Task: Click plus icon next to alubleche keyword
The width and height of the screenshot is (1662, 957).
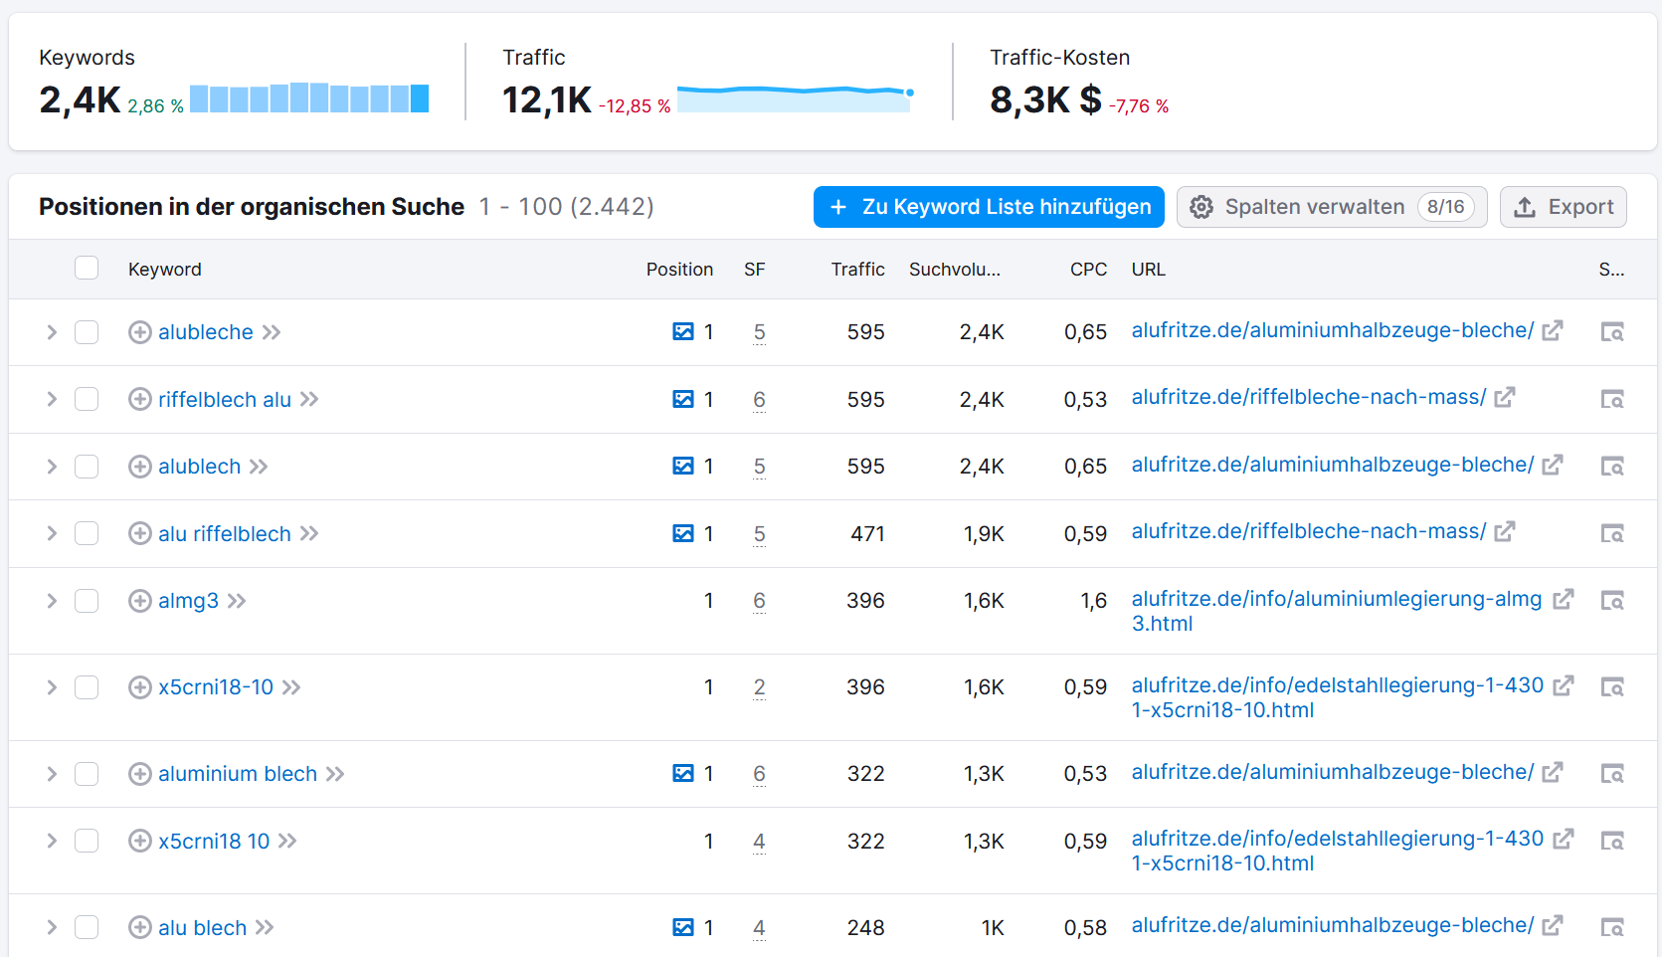Action: [140, 332]
